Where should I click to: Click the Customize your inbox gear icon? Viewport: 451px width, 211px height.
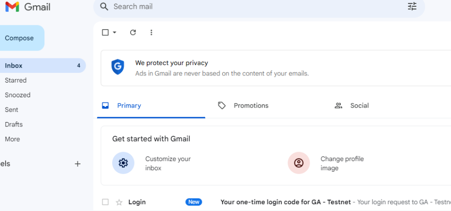(x=123, y=163)
